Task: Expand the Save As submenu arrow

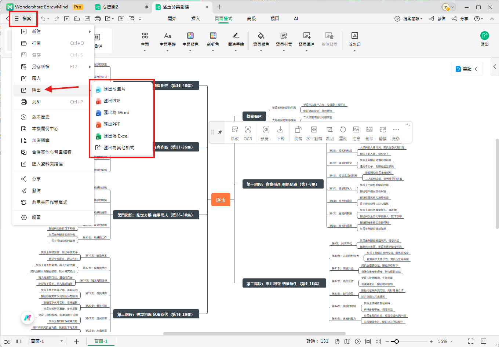Action: (x=90, y=67)
